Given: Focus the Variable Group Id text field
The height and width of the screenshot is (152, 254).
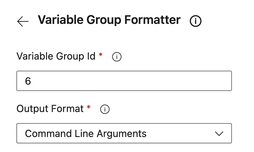Looking at the screenshot, I should pos(124,81).
